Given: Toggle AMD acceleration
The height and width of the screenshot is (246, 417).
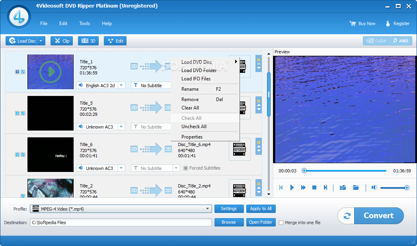Looking at the screenshot, I should [401, 41].
